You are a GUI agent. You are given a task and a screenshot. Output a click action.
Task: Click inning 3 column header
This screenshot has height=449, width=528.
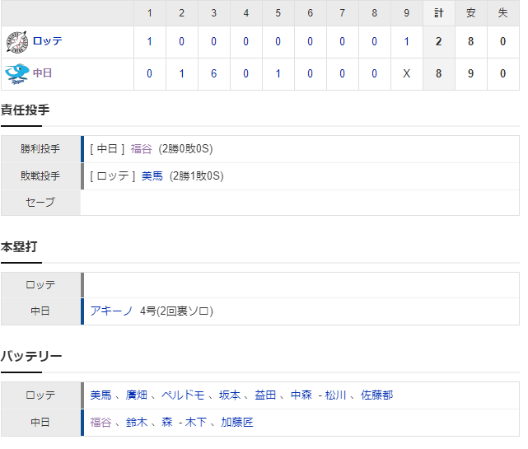coord(214,13)
